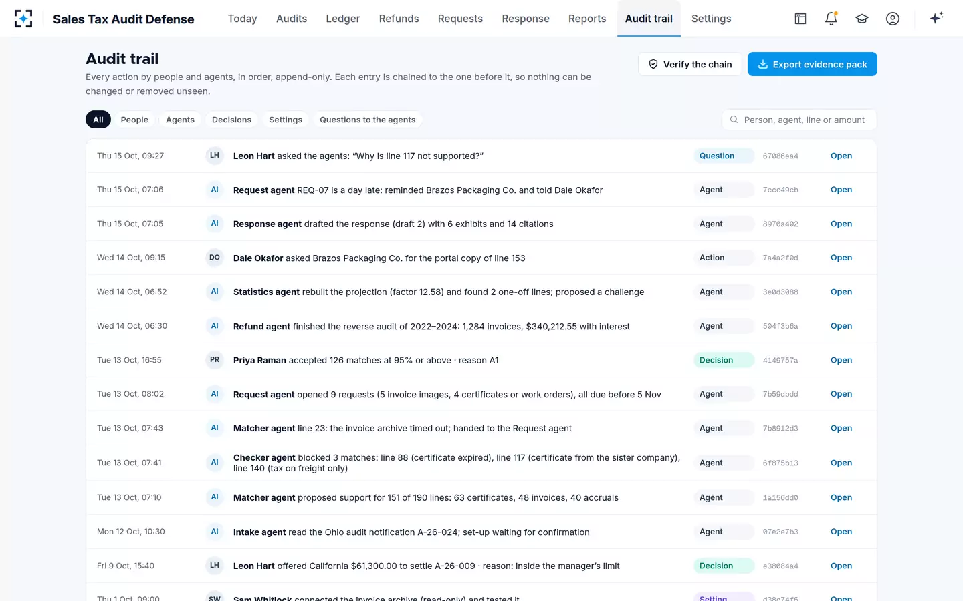Open the Reports tab
This screenshot has height=601, width=963.
click(x=587, y=19)
